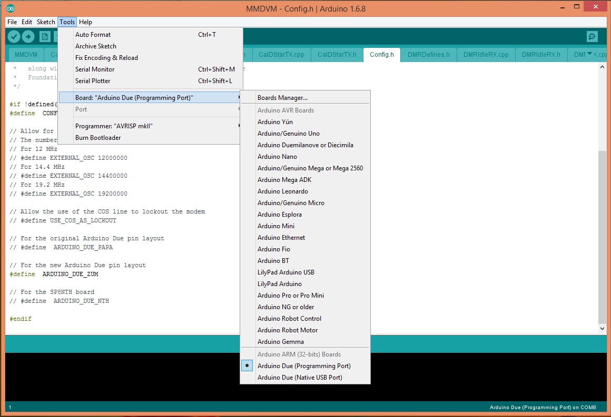Select Arduino BT board
The image size is (611, 417).
click(305, 261)
